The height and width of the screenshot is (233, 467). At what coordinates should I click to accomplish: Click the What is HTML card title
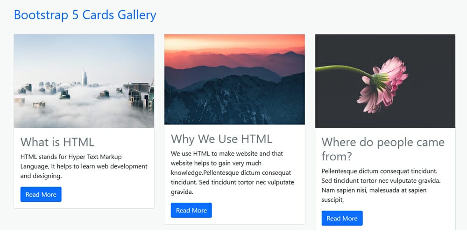(57, 142)
